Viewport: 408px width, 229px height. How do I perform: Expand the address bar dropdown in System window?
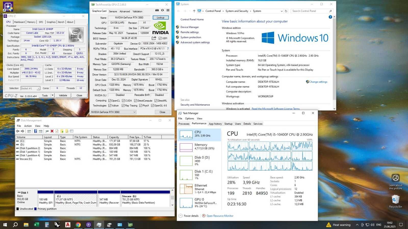[282, 11]
